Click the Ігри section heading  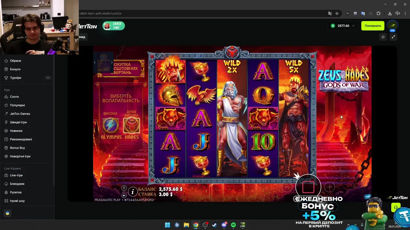7,90
